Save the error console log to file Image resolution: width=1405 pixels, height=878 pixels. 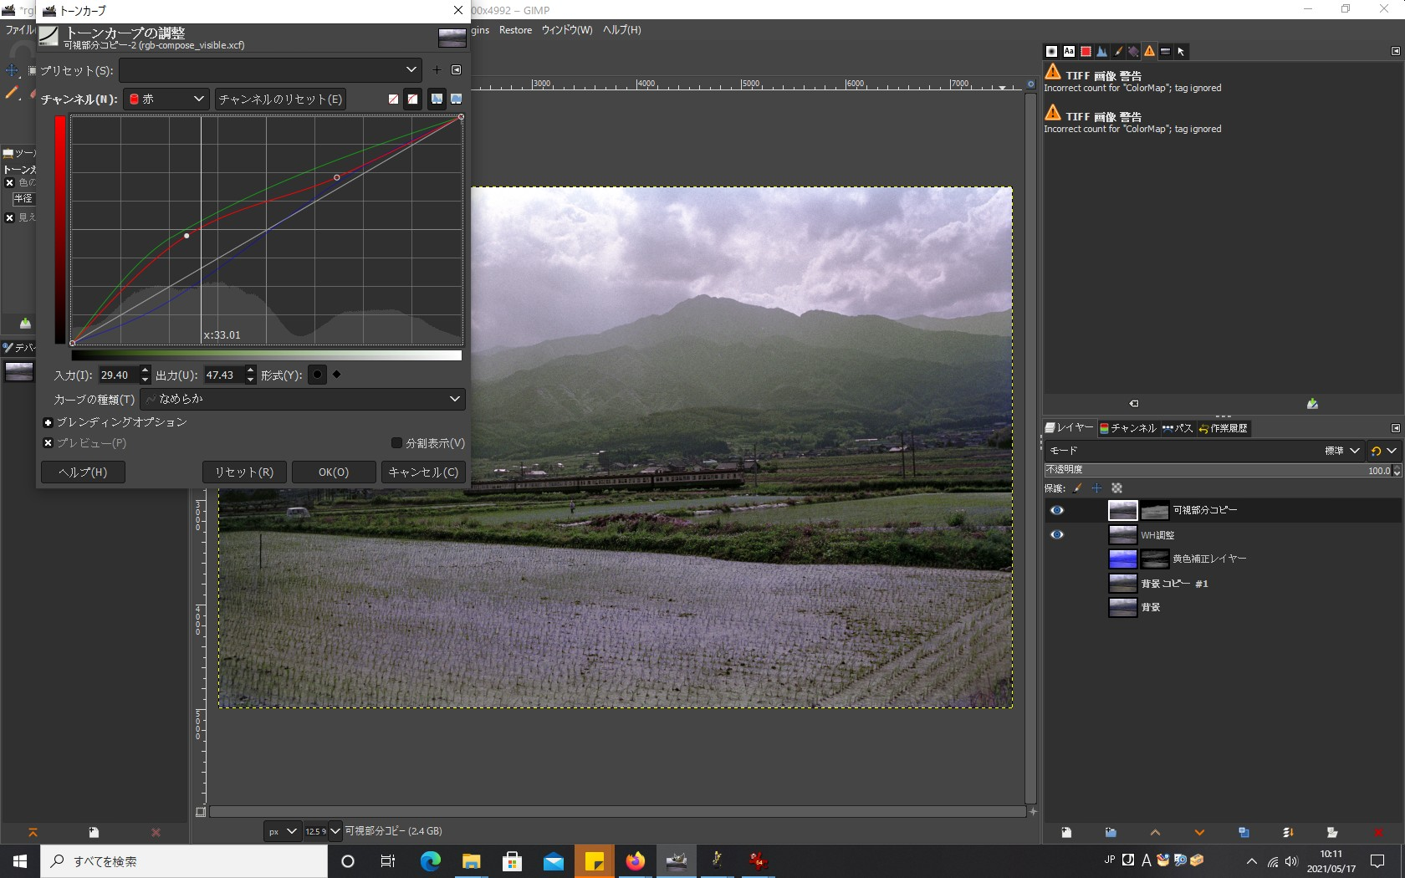pos(1312,404)
